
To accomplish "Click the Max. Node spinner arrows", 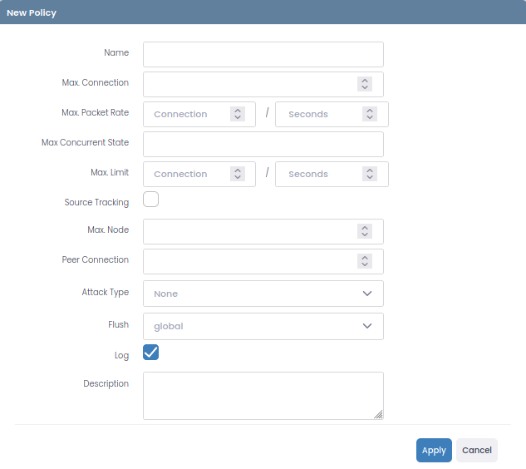I will coord(365,231).
